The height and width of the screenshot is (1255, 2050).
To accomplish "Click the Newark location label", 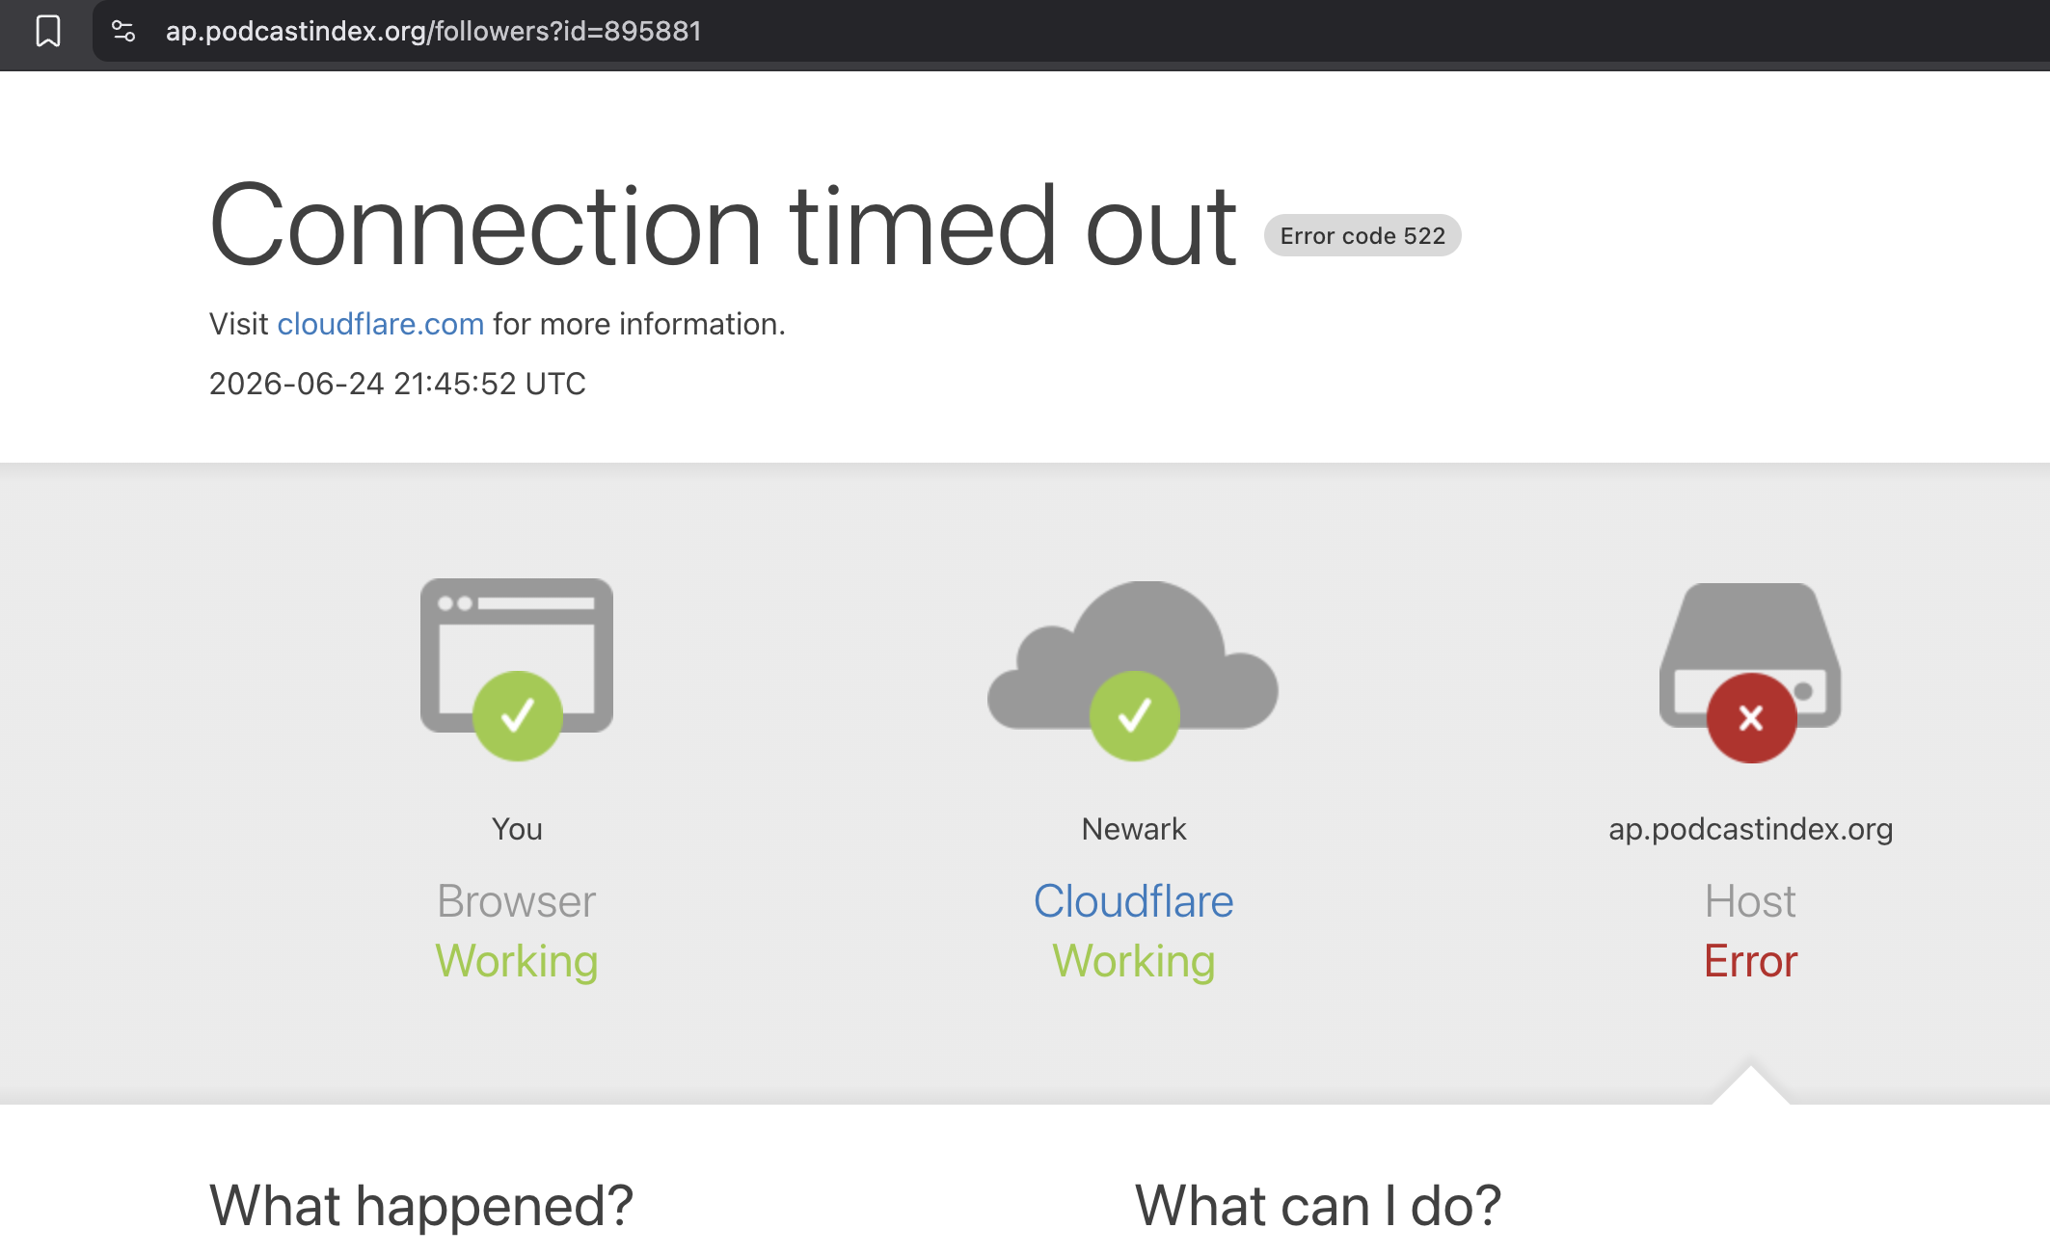I will point(1134,829).
